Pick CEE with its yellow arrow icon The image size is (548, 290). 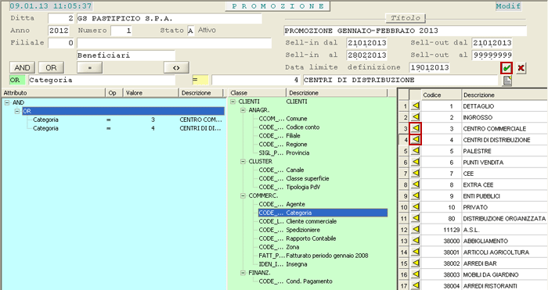415,173
